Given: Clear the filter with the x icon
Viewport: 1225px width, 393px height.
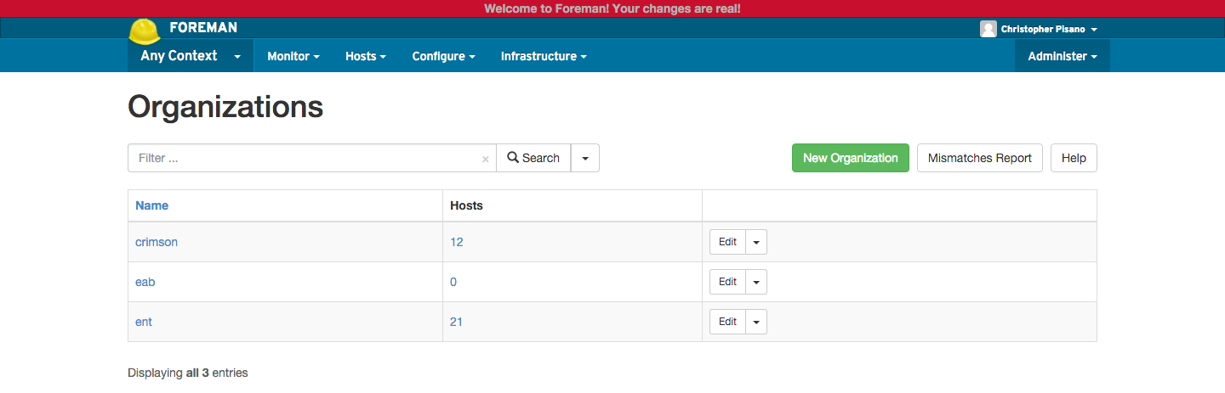Looking at the screenshot, I should click(485, 159).
